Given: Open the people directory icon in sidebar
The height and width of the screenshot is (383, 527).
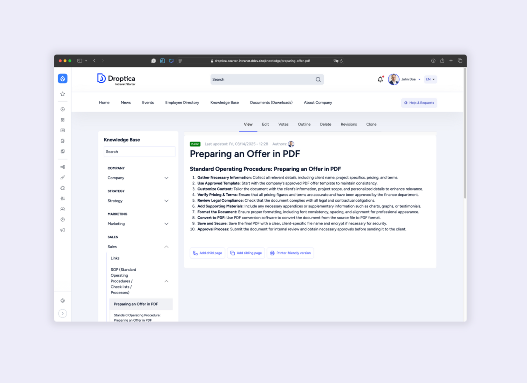Looking at the screenshot, I should [x=63, y=209].
